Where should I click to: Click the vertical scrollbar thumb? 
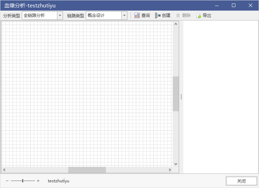pos(176,94)
